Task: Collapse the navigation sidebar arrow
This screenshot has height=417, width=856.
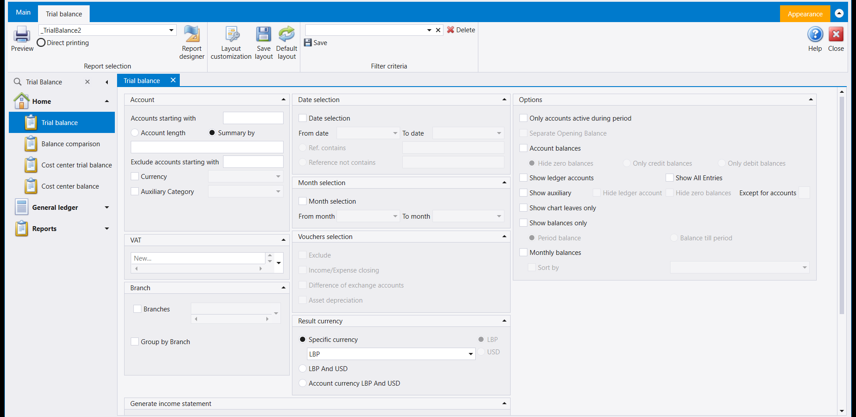Action: tap(107, 82)
